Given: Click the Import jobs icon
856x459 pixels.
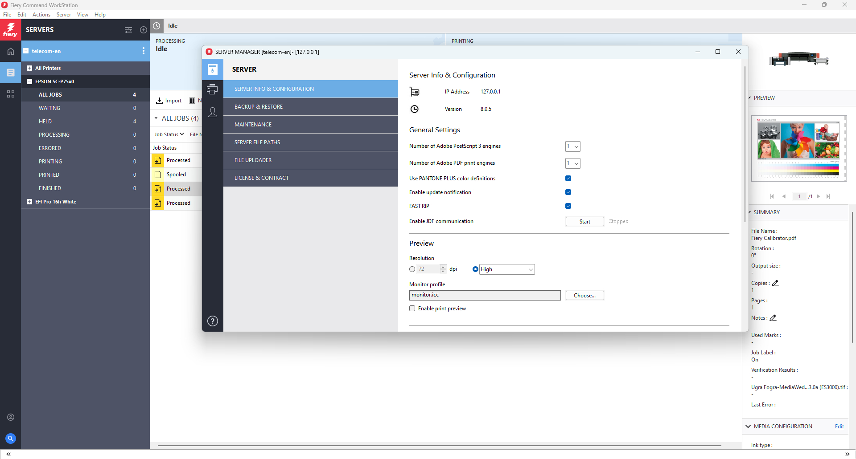Looking at the screenshot, I should pos(159,101).
